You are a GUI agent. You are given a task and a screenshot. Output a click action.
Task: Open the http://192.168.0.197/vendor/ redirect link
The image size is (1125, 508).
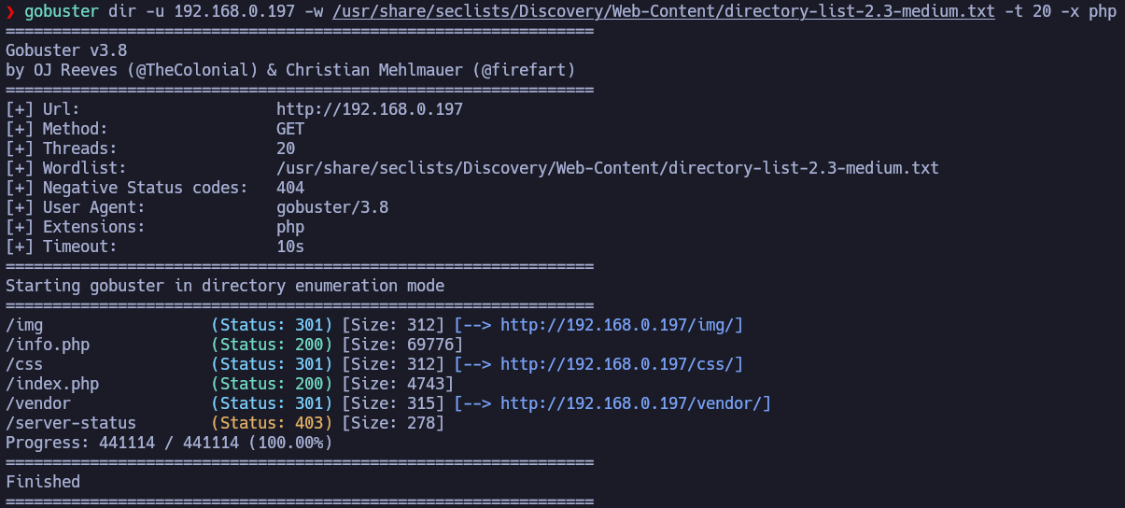tap(636, 403)
